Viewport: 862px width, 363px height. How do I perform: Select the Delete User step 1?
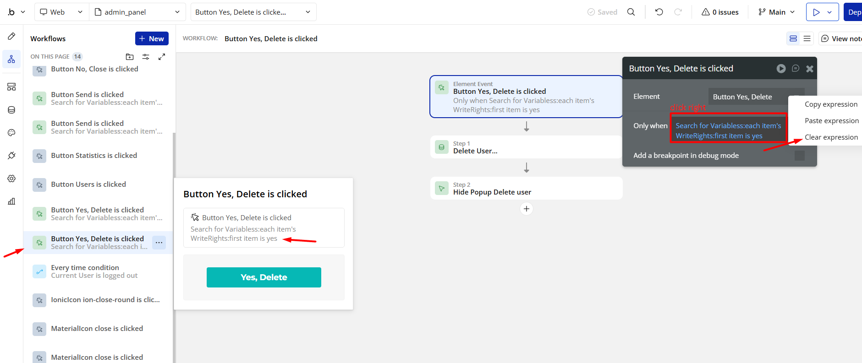(x=526, y=147)
